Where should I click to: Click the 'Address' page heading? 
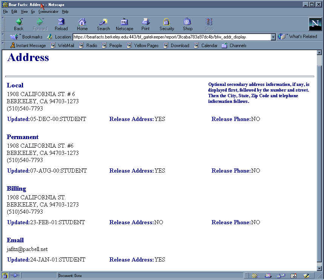pos(28,58)
